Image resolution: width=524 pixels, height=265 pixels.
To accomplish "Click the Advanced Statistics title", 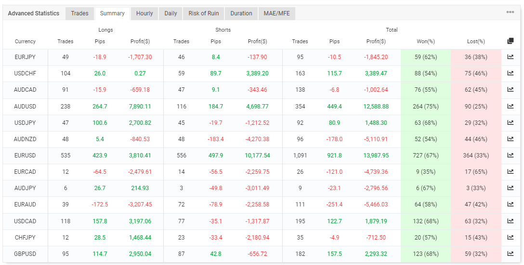I will click(x=33, y=13).
